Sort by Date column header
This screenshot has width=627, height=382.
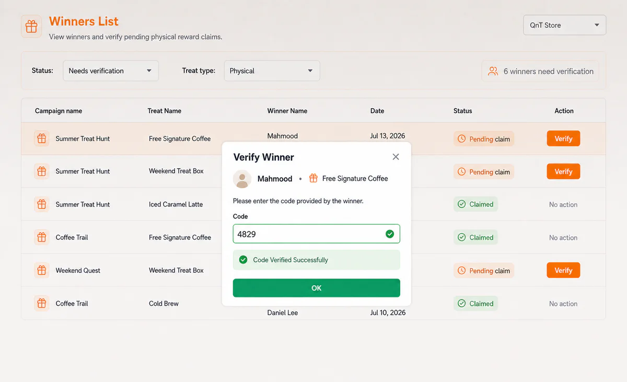pyautogui.click(x=377, y=111)
